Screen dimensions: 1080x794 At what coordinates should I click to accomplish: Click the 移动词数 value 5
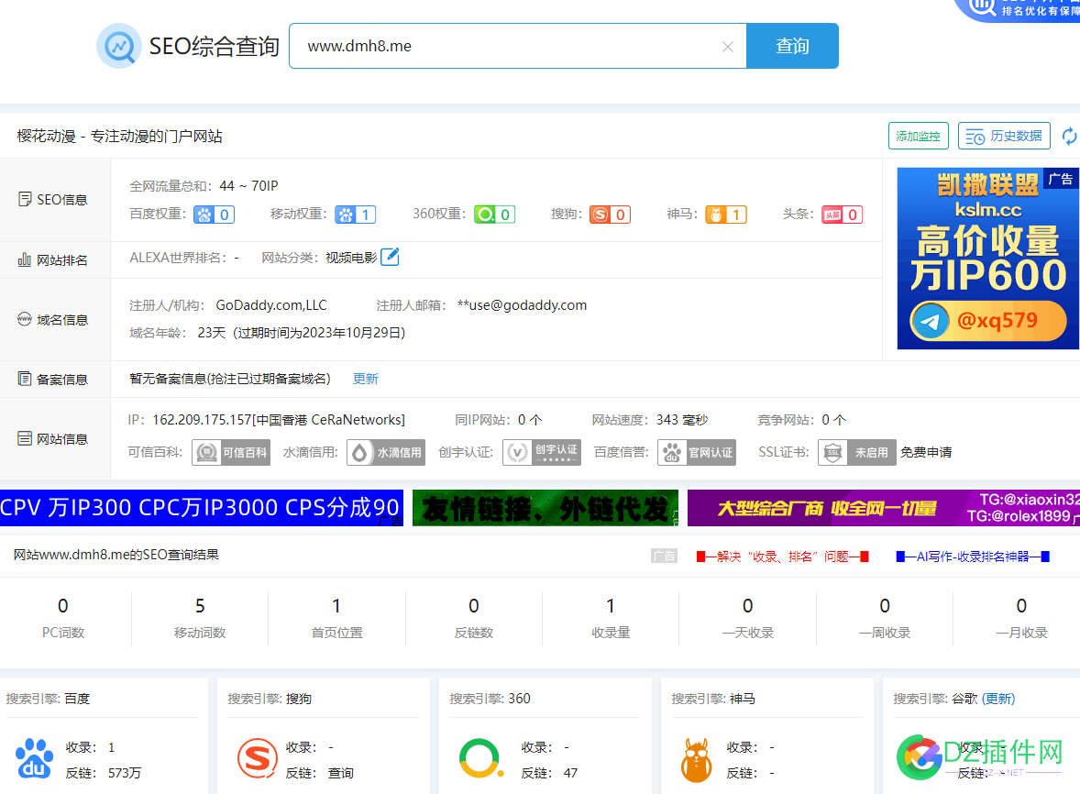[200, 606]
